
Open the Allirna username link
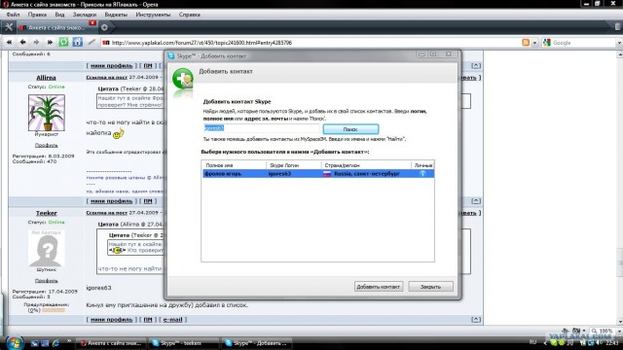click(x=46, y=78)
